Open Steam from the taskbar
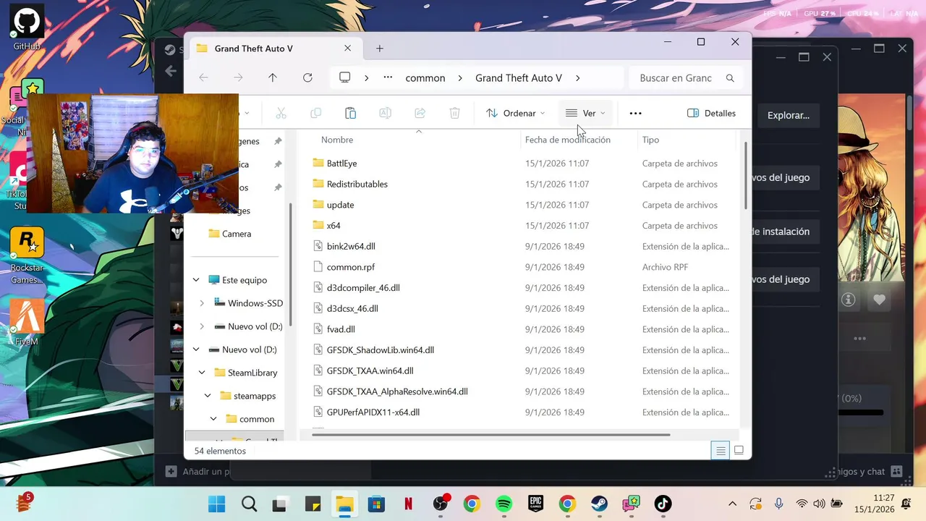The image size is (926, 521). pos(599,504)
